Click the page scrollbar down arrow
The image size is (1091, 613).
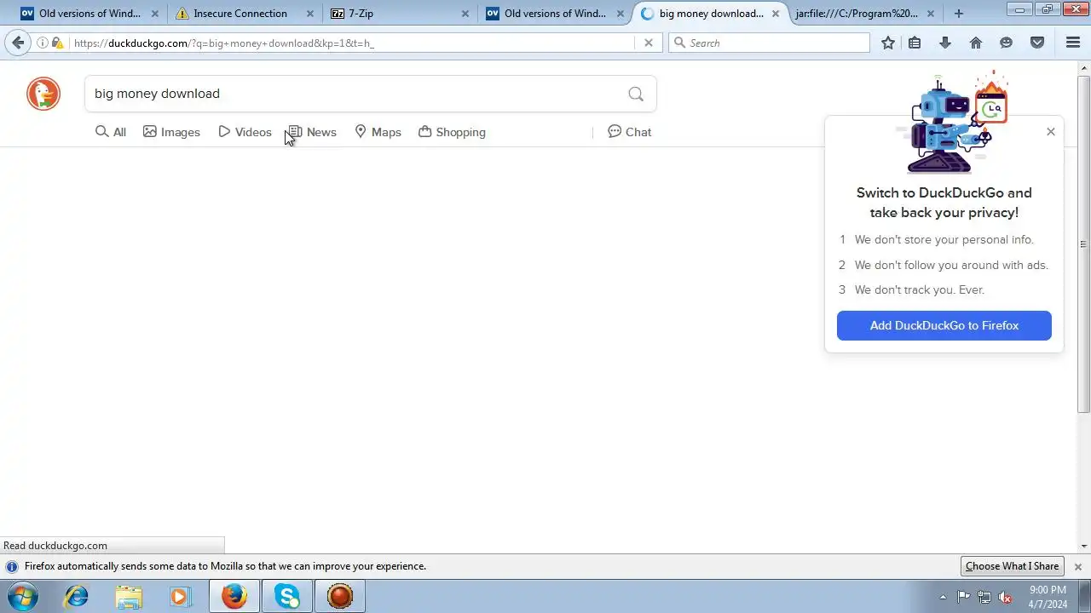coord(1084,546)
